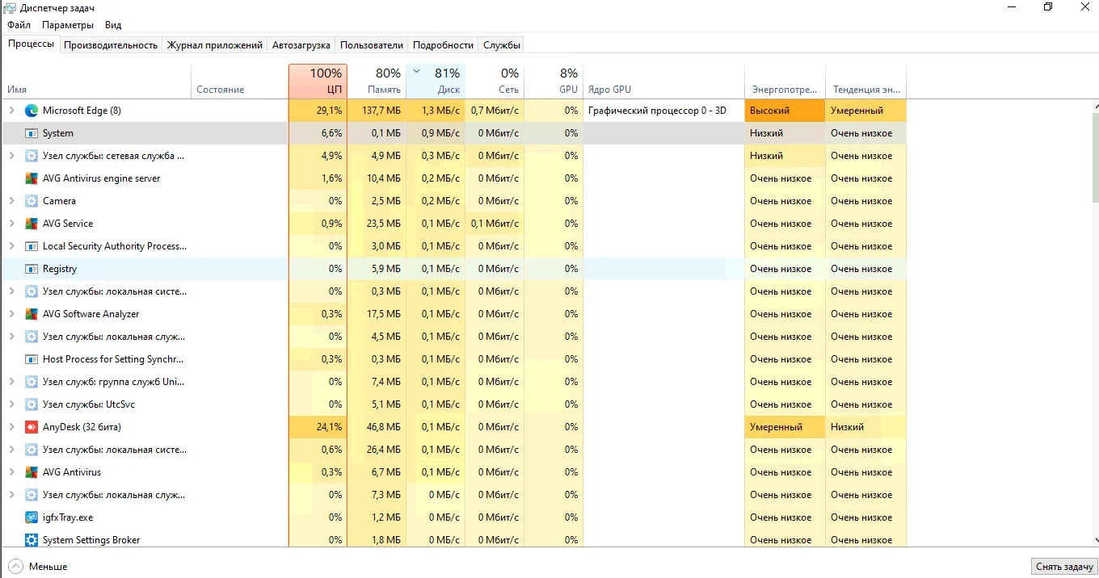Click the AVG Antivirus engine server icon

coord(32,178)
